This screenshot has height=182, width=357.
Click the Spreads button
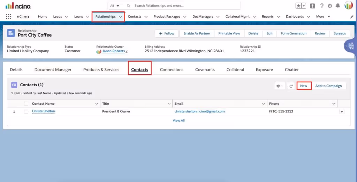point(340,33)
